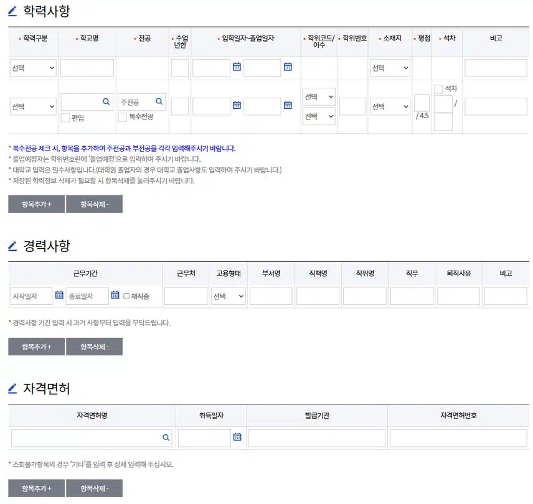This screenshot has height=504, width=533.
Task: Click second row 학위번호 input field
Action: [352, 106]
